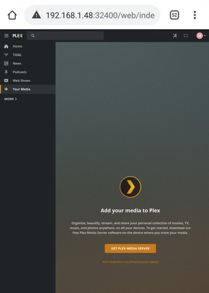Click the Web Shows play icon
The width and height of the screenshot is (209, 293).
click(x=6, y=80)
